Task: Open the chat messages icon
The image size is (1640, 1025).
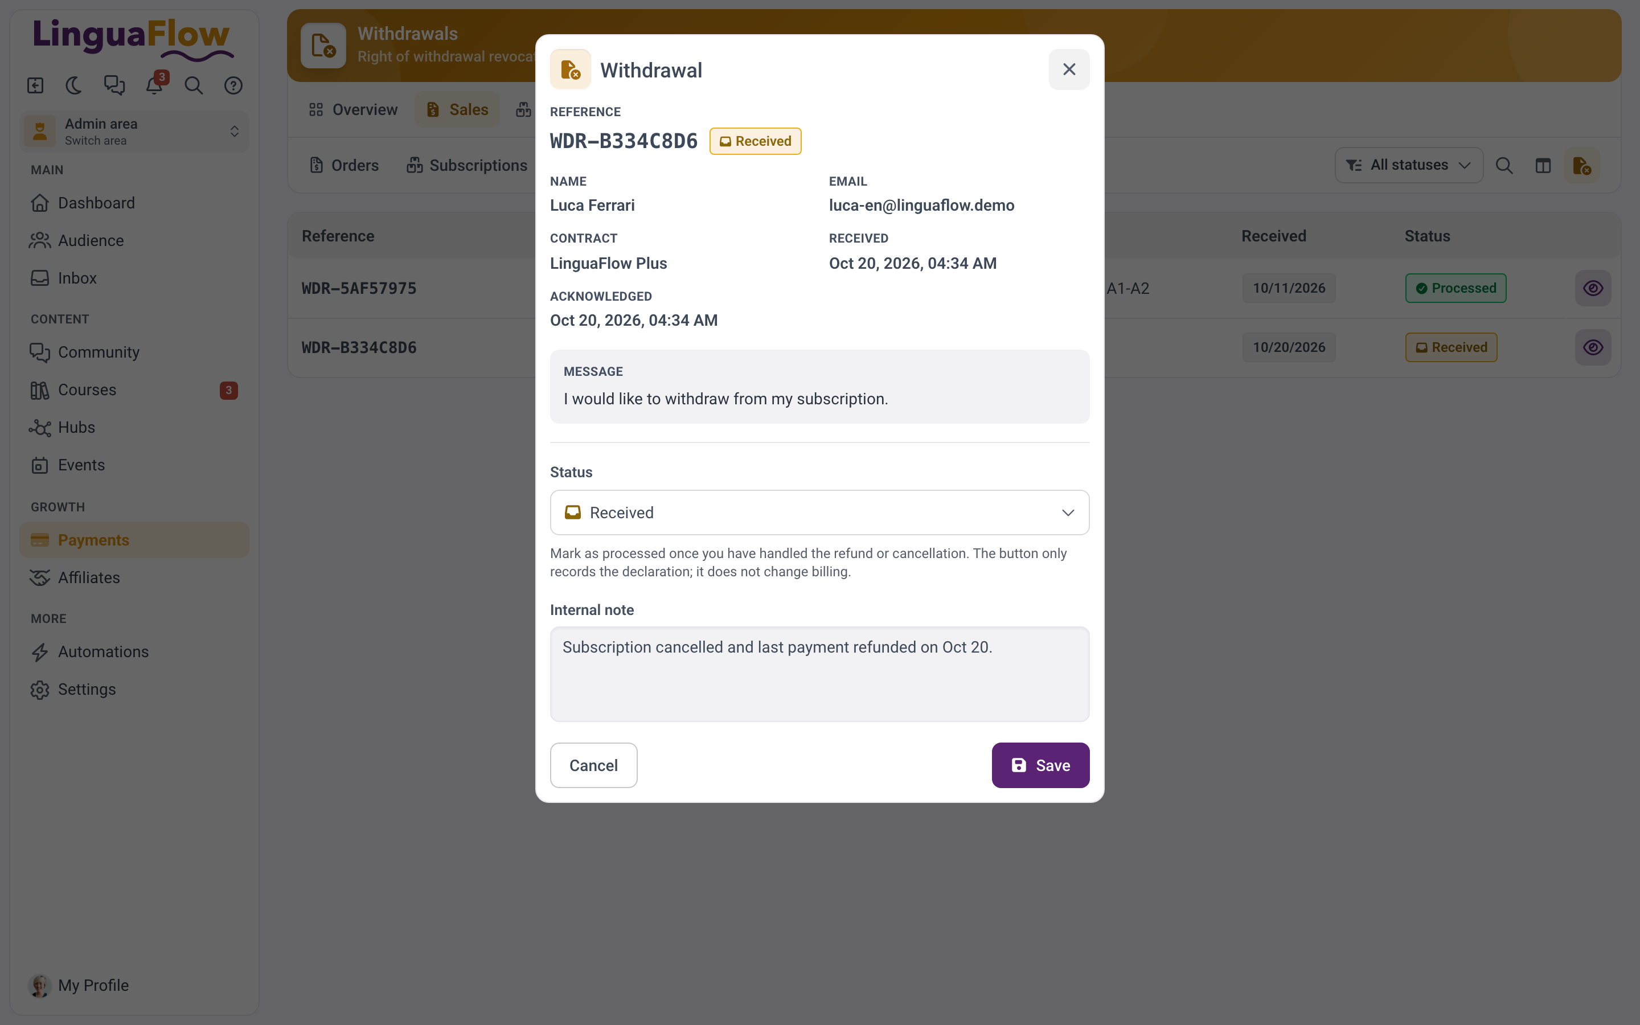Action: 114,85
